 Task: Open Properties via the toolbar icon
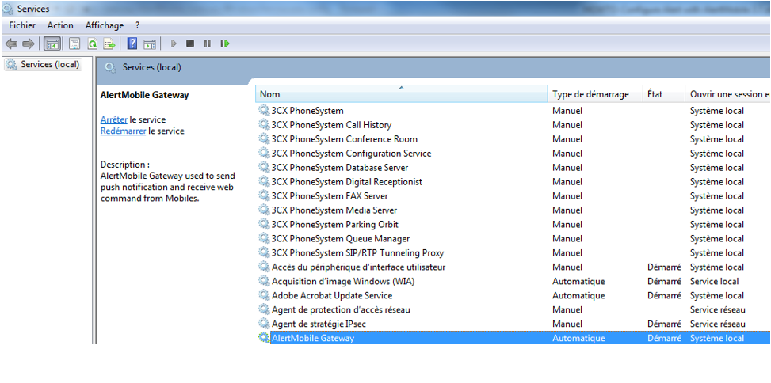pos(74,44)
